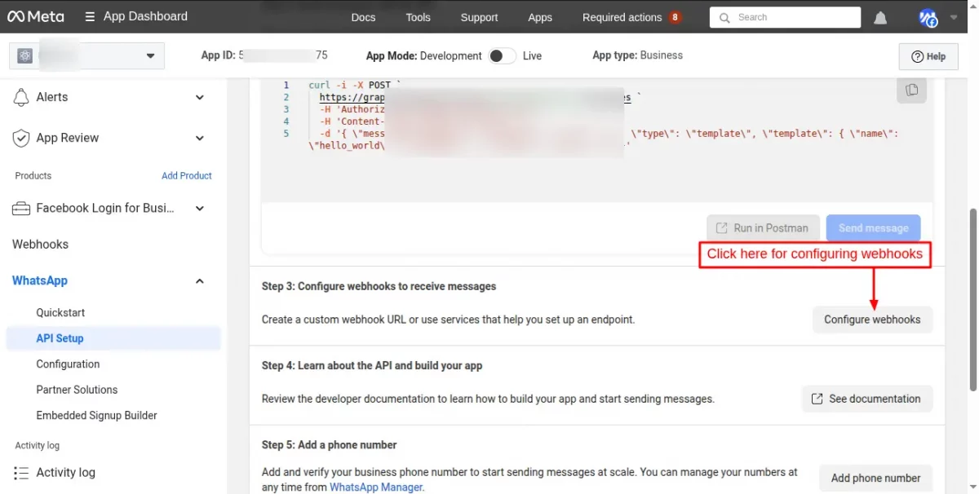Open WhatsApp Manager link
The image size is (979, 494).
click(x=376, y=487)
